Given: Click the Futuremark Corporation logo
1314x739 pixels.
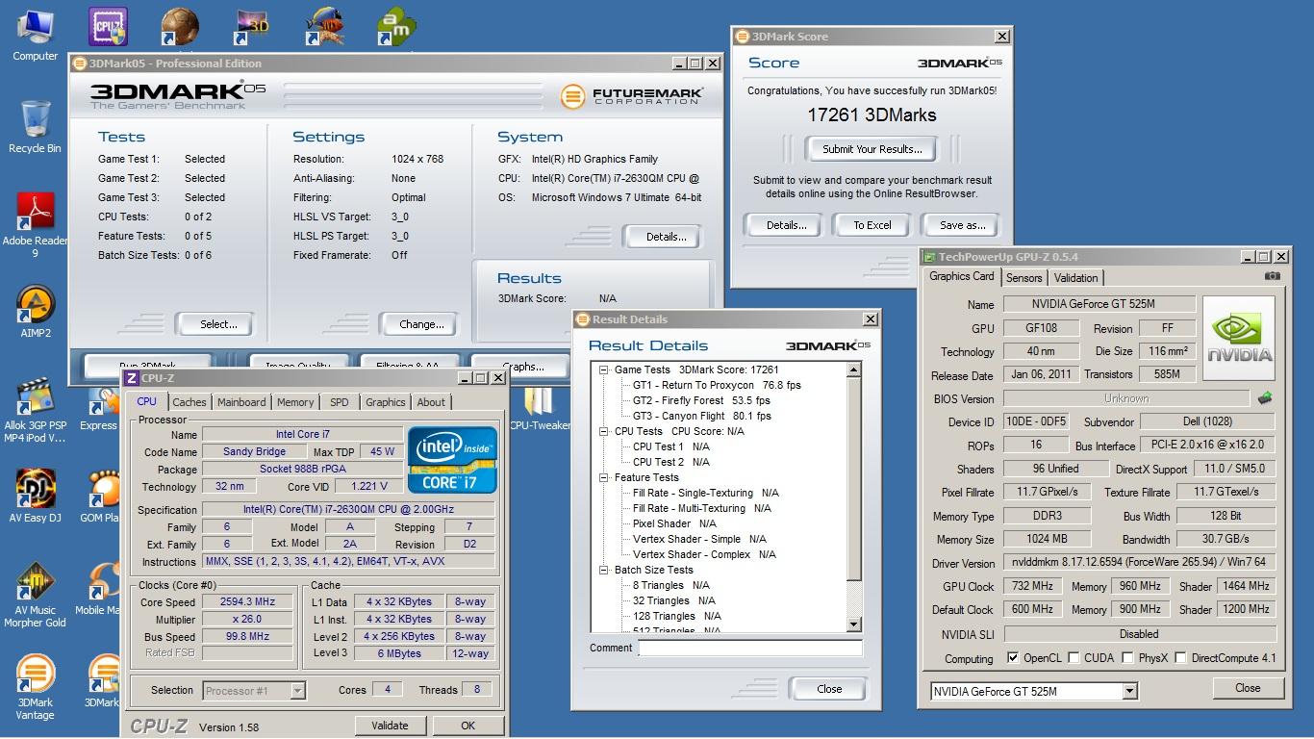Looking at the screenshot, I should coord(632,95).
